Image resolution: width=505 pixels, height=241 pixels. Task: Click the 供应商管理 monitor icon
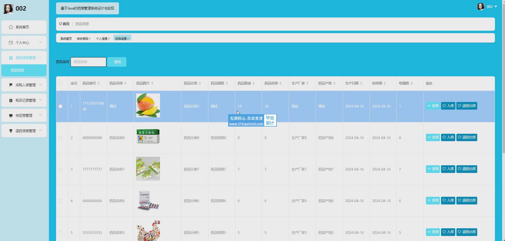click(x=11, y=115)
